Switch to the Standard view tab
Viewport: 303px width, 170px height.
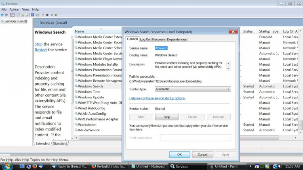pos(60,143)
